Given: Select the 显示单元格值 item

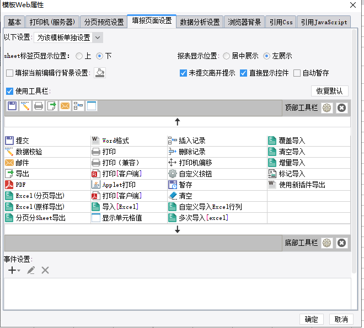Looking at the screenshot, I should [x=129, y=218].
